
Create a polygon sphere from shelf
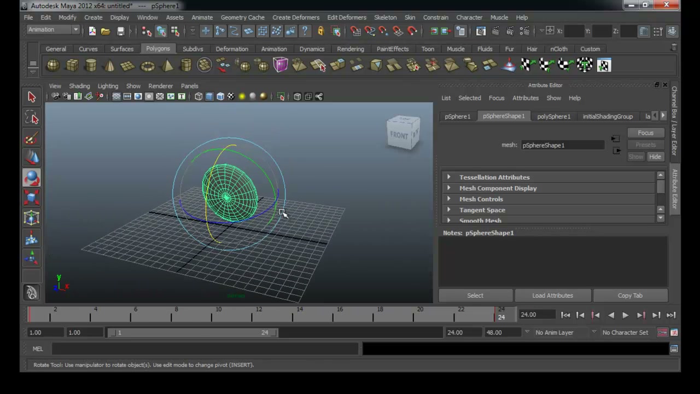[53, 66]
